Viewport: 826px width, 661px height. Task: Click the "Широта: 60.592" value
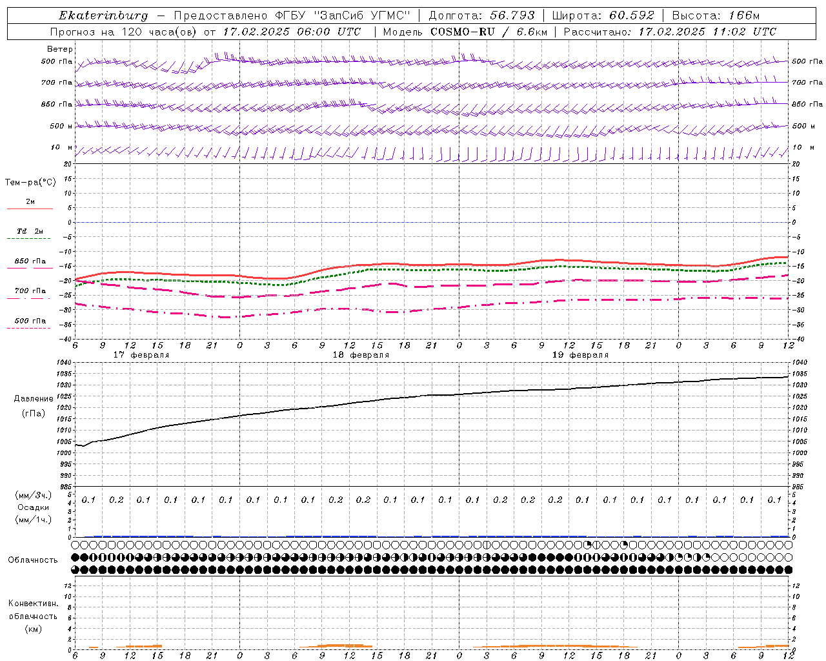tap(603, 15)
